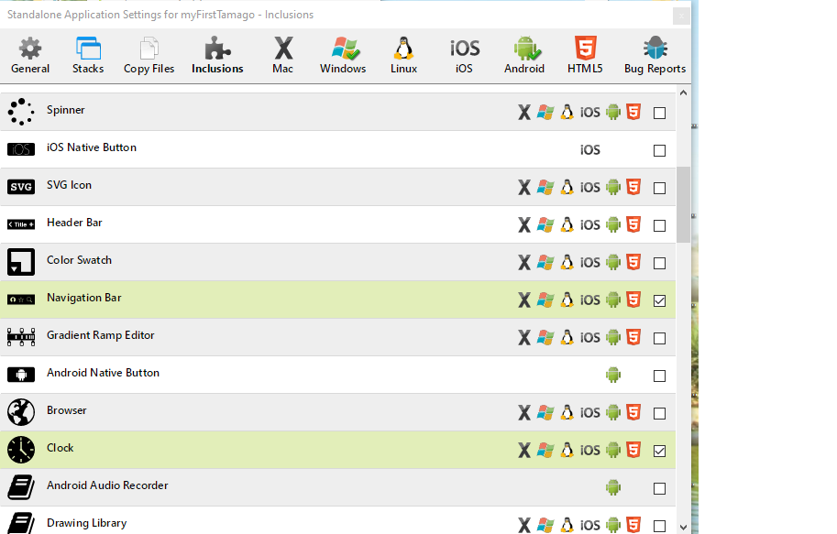Click the Android icon in Android Native Button row
Screen dimensions: 837x534
pyautogui.click(x=613, y=375)
